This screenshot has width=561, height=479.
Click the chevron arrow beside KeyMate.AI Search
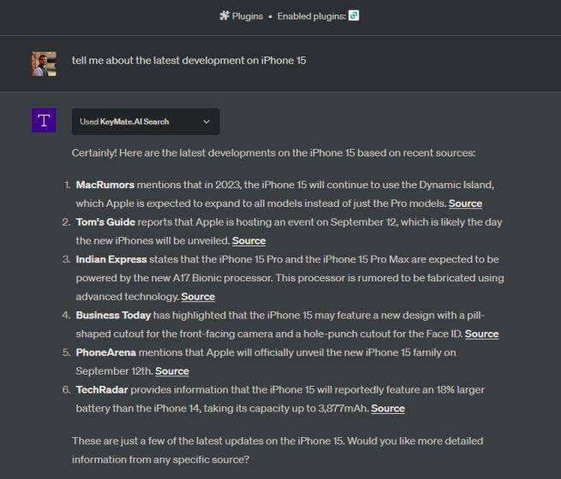tap(206, 121)
